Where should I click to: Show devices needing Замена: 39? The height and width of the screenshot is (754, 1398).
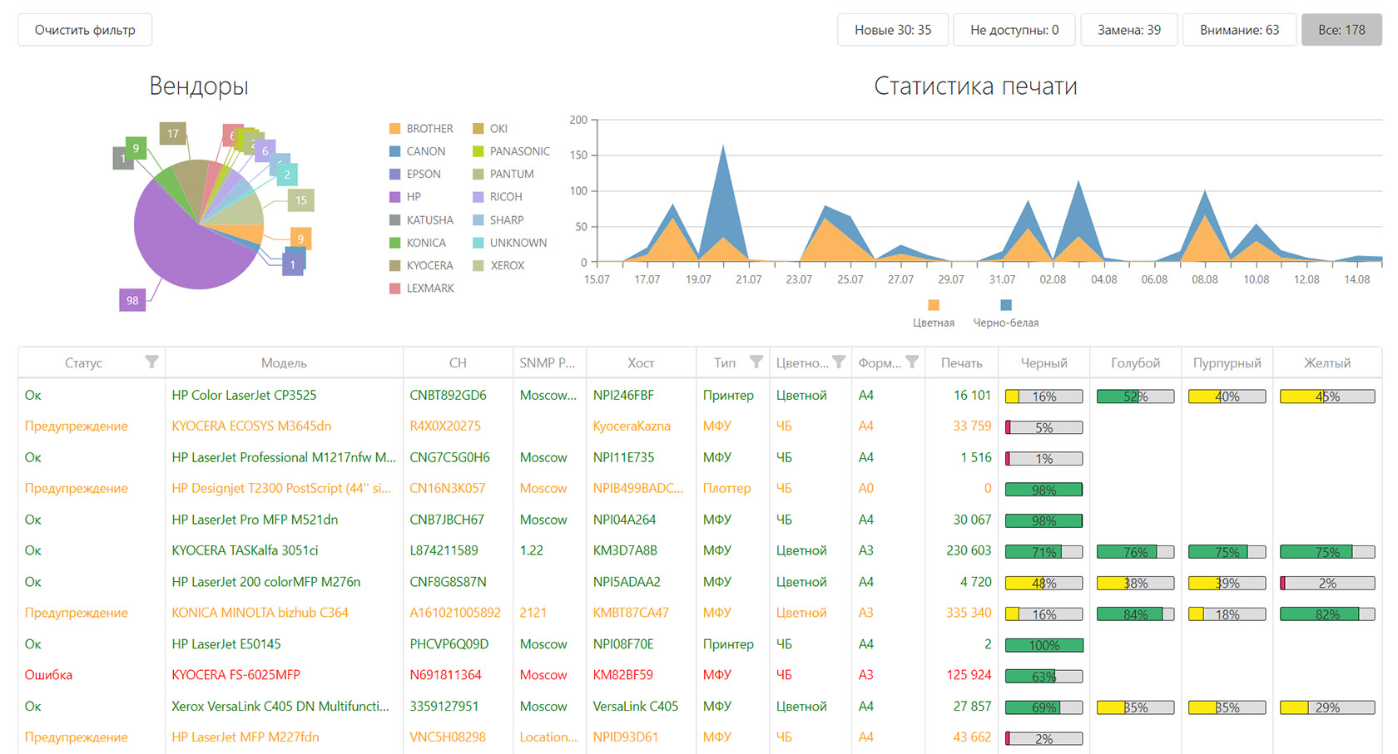tap(1129, 30)
